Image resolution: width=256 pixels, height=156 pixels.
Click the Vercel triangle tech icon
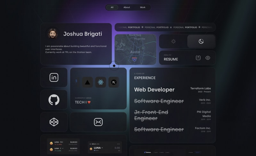coord(87,82)
